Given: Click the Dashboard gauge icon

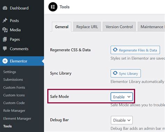Looking at the screenshot, I should coord(5,8).
